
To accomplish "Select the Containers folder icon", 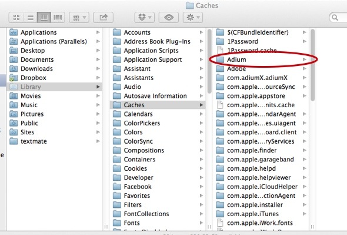I will tap(117, 160).
